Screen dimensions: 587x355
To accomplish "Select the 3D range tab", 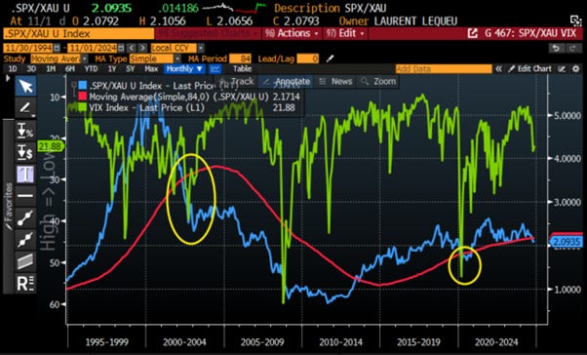I will [31, 69].
